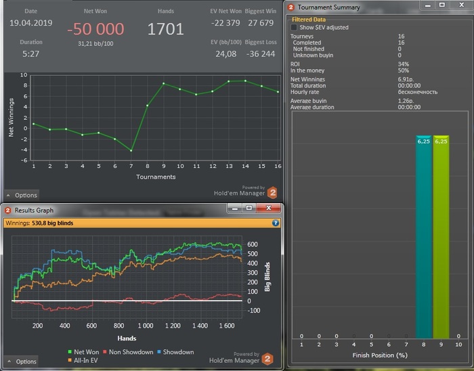This screenshot has height=371, width=474.
Task: Click the blue Showdown legend swatch
Action: pyautogui.click(x=159, y=352)
